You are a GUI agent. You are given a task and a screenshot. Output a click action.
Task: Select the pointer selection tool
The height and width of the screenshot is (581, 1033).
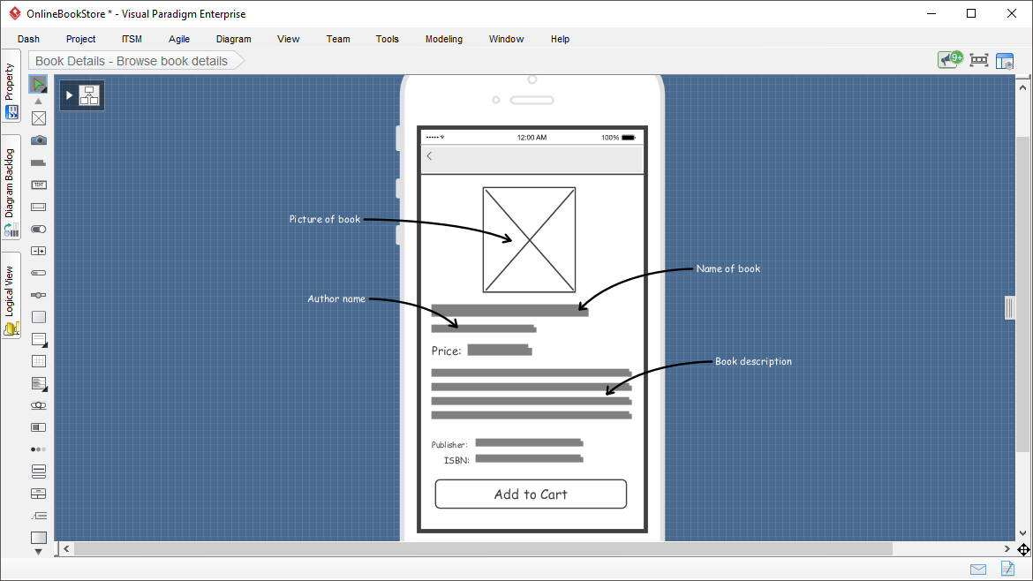[38, 84]
